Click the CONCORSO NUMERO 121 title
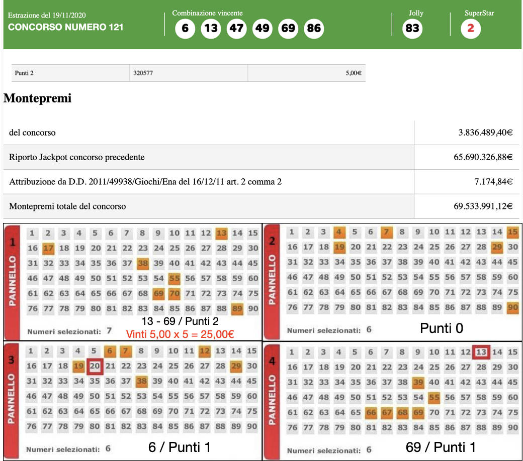Screen dimensions: 523x461 pos(65,27)
